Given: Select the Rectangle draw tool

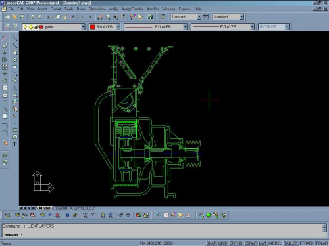Looking at the screenshot, I should click(14, 66).
